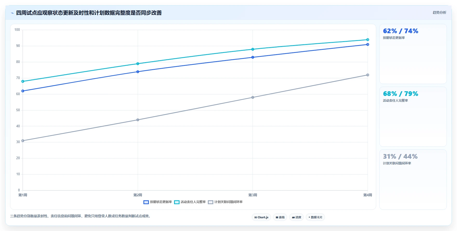Viewport: 457px width, 231px height.
Task: Click the 第2周 x-axis label
Action: coord(138,195)
